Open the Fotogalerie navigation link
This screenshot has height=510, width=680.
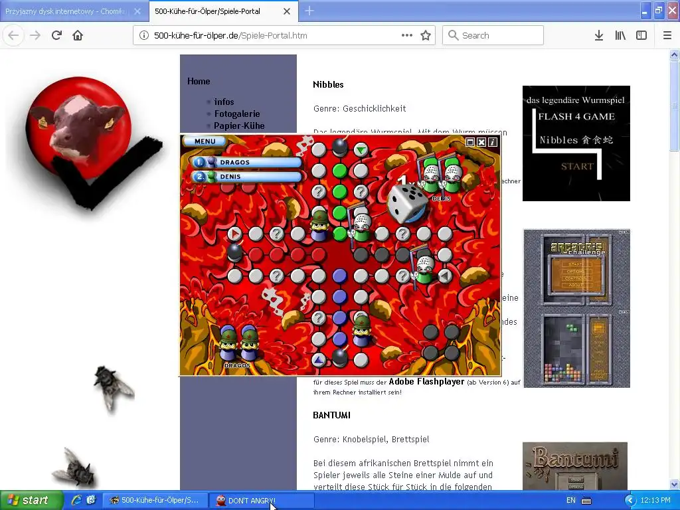point(237,114)
